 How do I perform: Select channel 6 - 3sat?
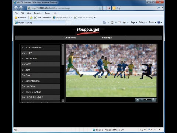click(x=41, y=75)
